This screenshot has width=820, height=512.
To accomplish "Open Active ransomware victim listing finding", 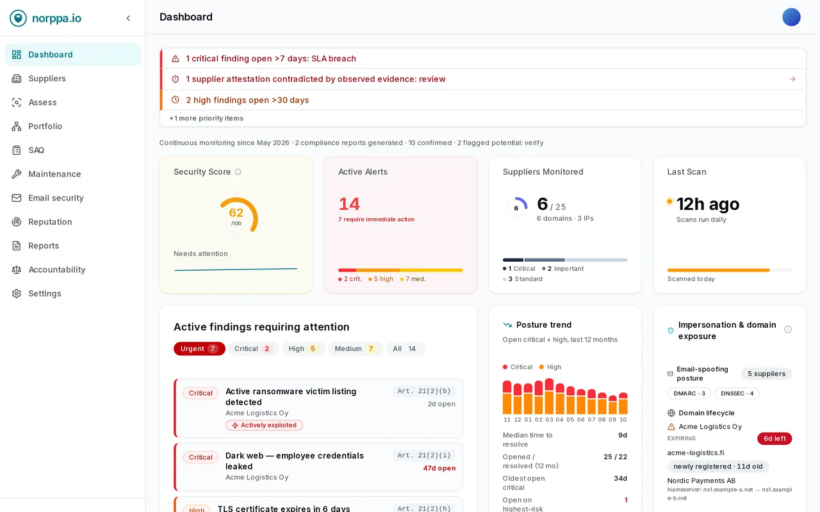I will click(318, 408).
